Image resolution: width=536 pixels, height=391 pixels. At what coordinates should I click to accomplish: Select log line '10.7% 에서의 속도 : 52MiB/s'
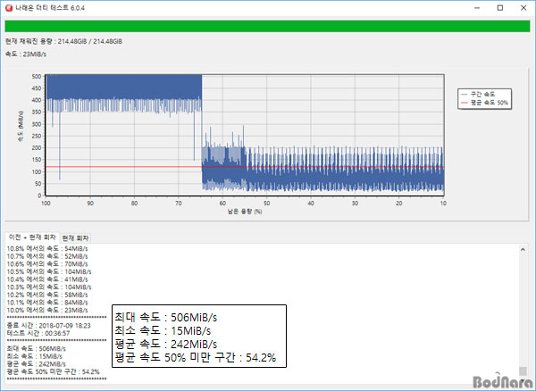click(x=47, y=256)
